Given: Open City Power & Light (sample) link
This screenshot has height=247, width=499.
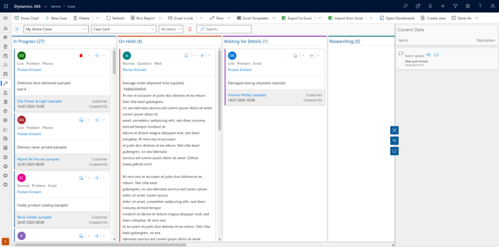Looking at the screenshot, I should [x=39, y=101].
